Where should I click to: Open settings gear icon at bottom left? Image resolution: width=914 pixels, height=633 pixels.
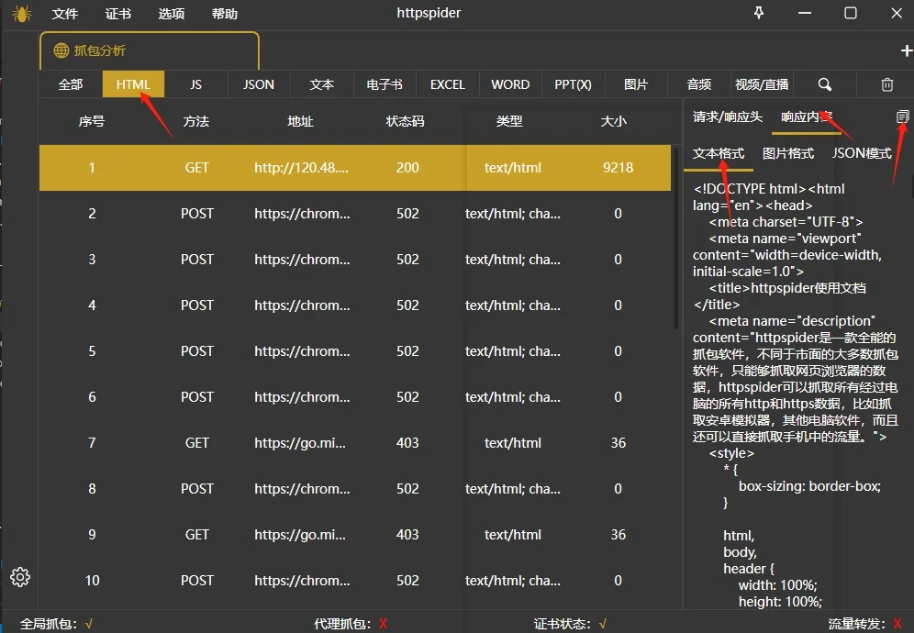pyautogui.click(x=20, y=577)
